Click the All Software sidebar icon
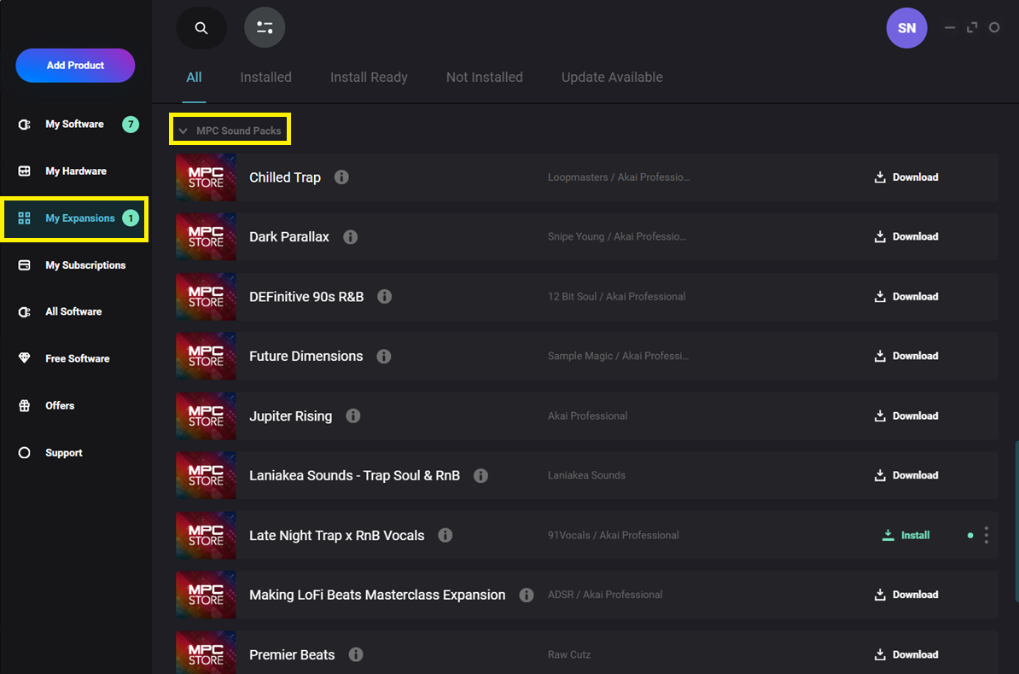The width and height of the screenshot is (1019, 674). (x=24, y=312)
